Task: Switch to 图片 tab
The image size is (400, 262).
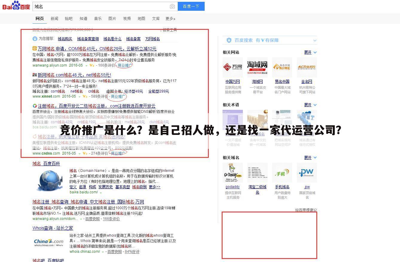Action: point(112,19)
